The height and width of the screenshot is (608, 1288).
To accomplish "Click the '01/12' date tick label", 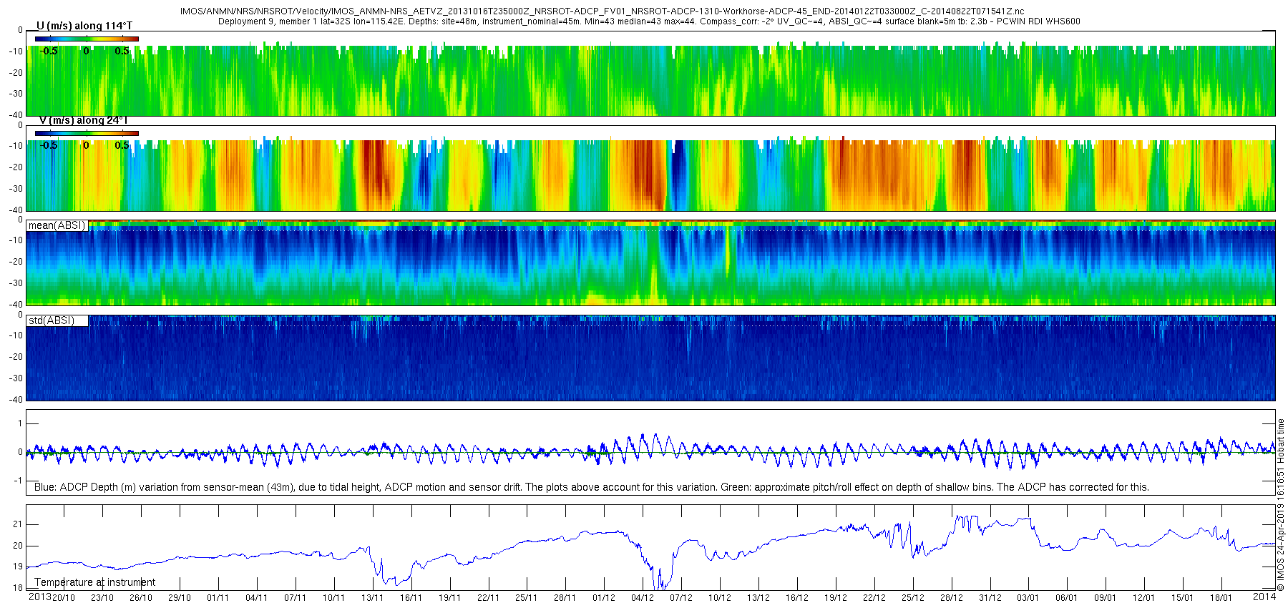I will tap(604, 598).
